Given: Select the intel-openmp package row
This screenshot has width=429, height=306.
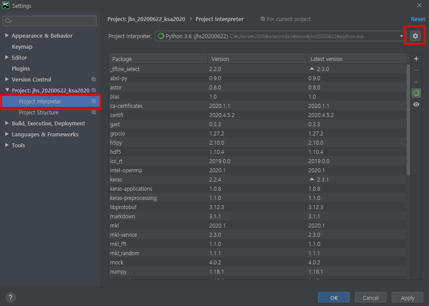Looking at the screenshot, I should (257, 171).
